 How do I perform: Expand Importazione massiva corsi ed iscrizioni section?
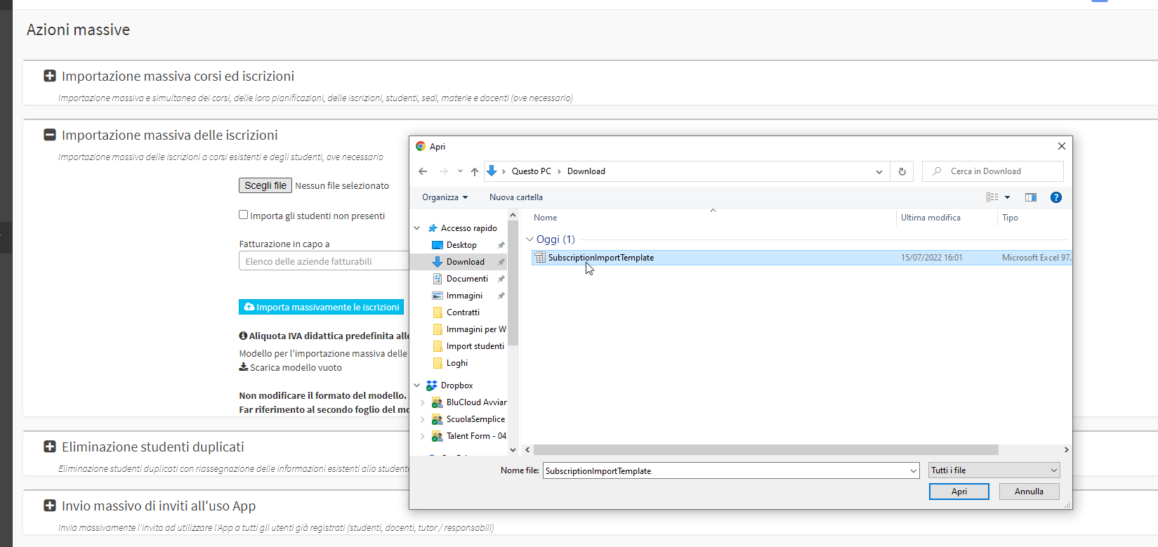pos(50,76)
